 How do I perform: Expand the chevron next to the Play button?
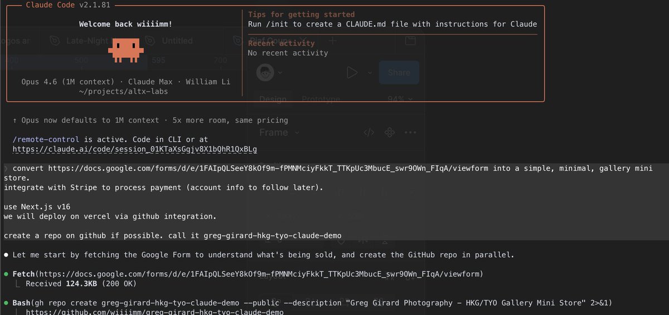pyautogui.click(x=370, y=73)
